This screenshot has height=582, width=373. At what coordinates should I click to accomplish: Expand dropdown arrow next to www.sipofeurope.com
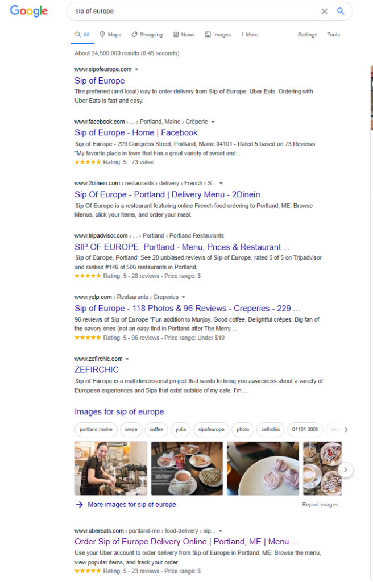tap(136, 69)
